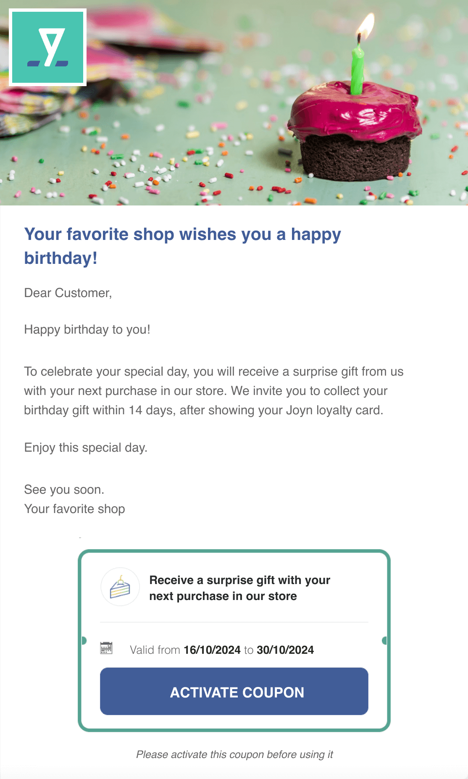The width and height of the screenshot is (468, 779).
Task: Click the right notch of coupon card
Action: (384, 640)
